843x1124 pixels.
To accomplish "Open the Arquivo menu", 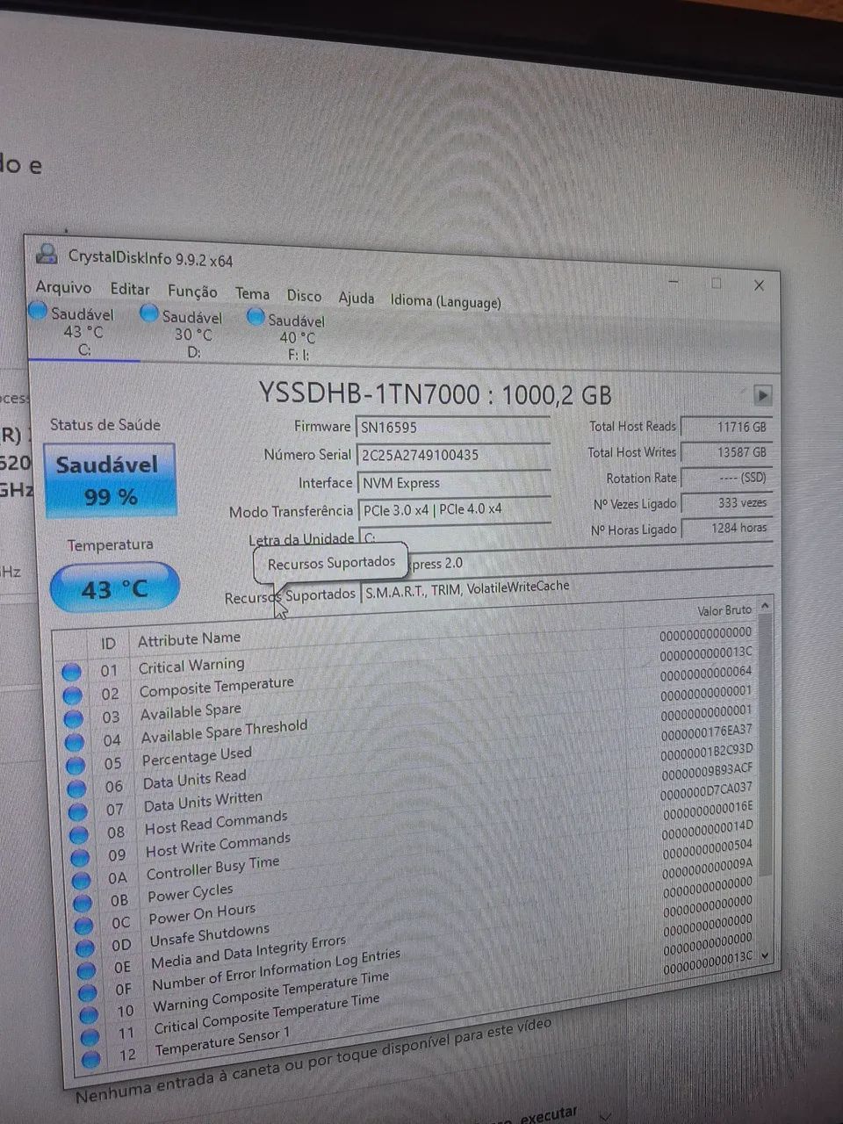I will coord(63,287).
